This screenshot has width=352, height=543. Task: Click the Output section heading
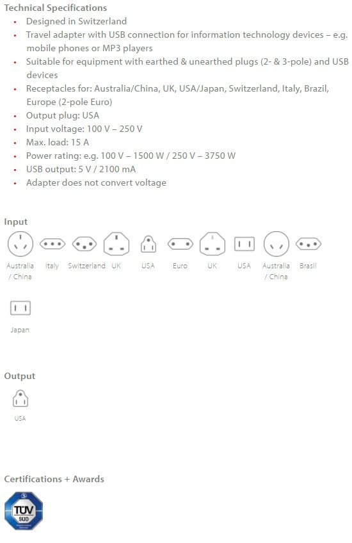coord(20,376)
